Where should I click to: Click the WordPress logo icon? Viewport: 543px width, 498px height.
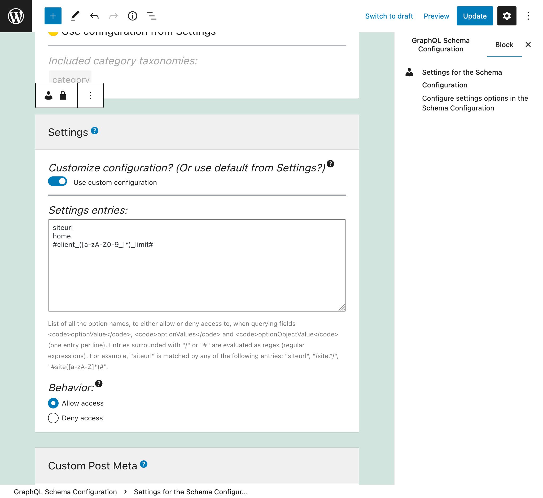point(16,16)
